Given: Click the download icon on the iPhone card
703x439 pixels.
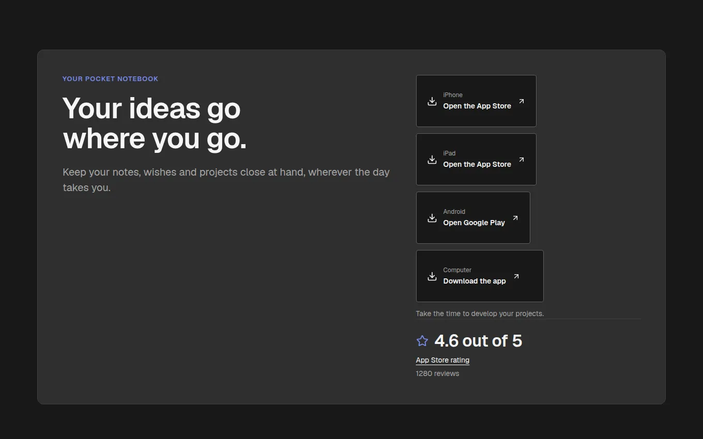Looking at the screenshot, I should coord(432,101).
